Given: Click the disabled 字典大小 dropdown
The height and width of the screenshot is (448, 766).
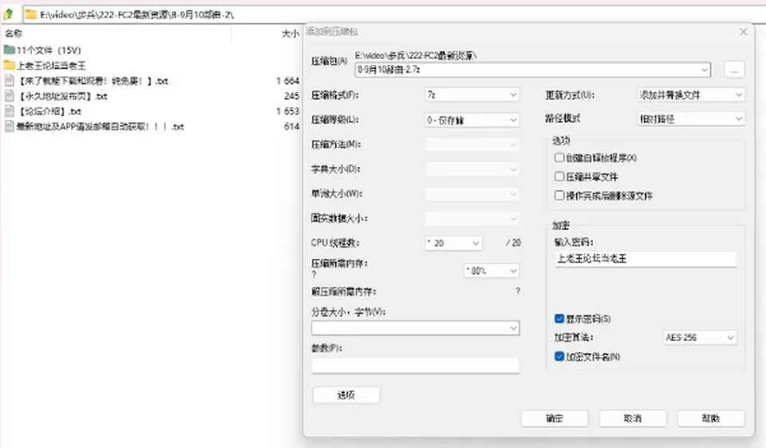Looking at the screenshot, I should pos(472,168).
